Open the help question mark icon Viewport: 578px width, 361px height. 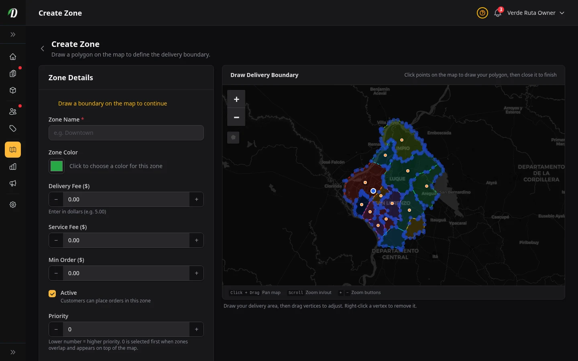click(x=482, y=13)
